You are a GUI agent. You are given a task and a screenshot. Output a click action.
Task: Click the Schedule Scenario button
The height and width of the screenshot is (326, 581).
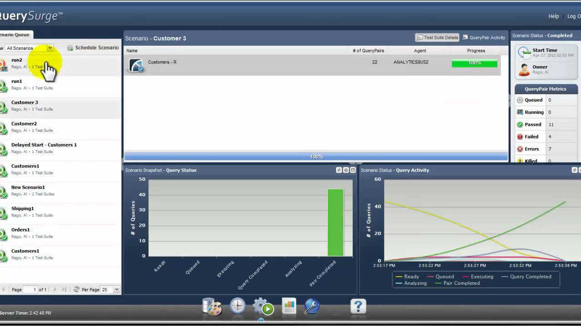[x=93, y=48]
